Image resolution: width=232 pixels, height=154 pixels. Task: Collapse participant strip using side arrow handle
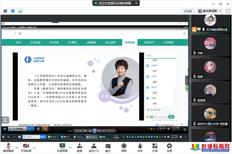click(187, 80)
